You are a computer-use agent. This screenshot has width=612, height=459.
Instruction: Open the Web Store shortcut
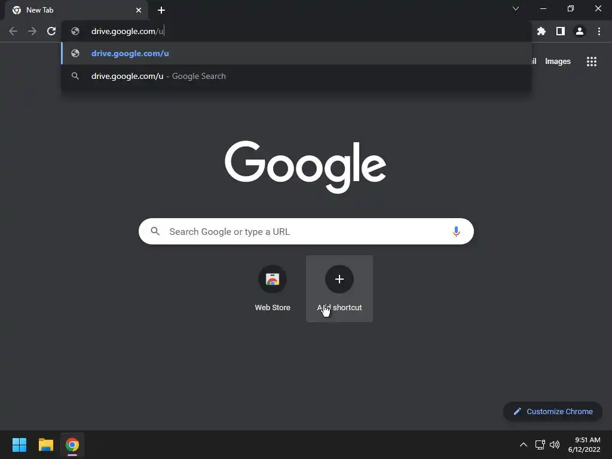coord(273,289)
